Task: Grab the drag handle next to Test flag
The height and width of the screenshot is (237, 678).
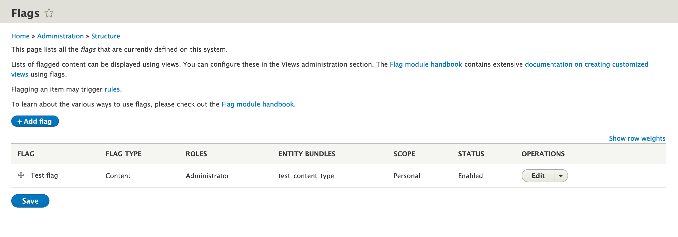Action: click(x=20, y=174)
